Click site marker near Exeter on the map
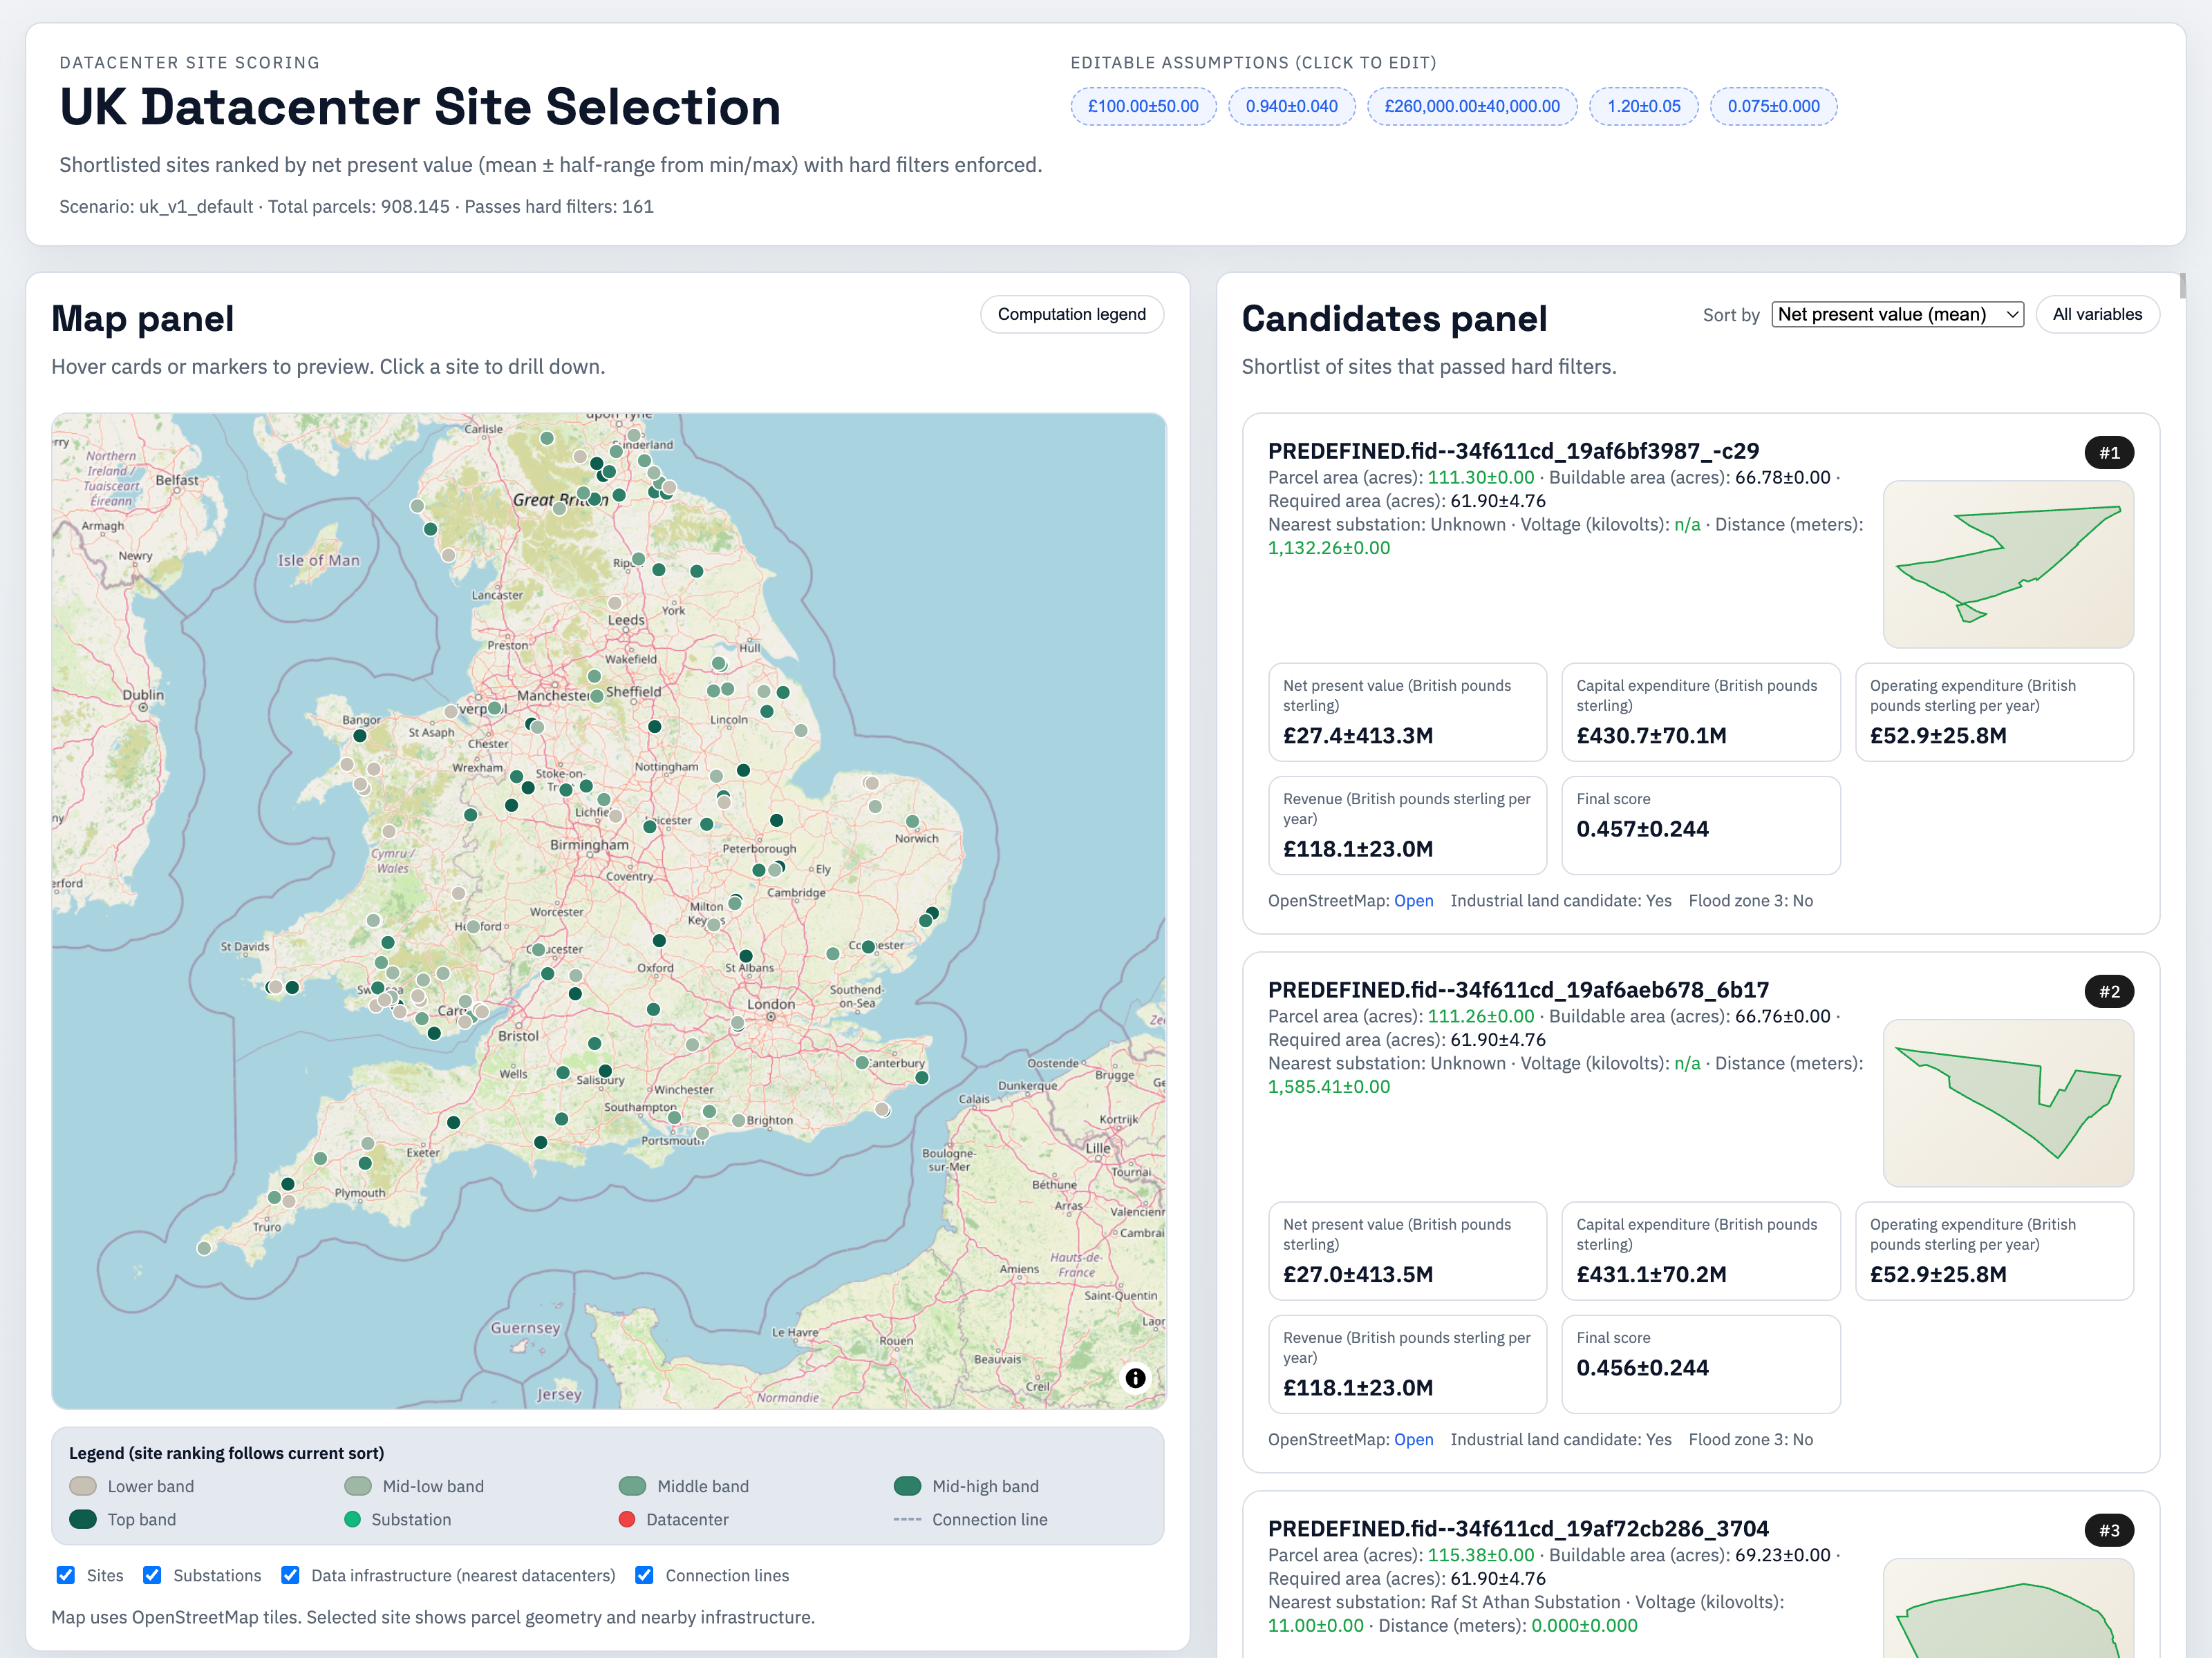The height and width of the screenshot is (1658, 2212). [453, 1123]
